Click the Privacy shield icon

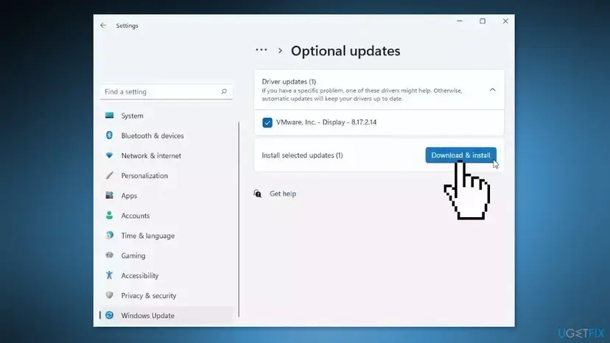click(109, 295)
